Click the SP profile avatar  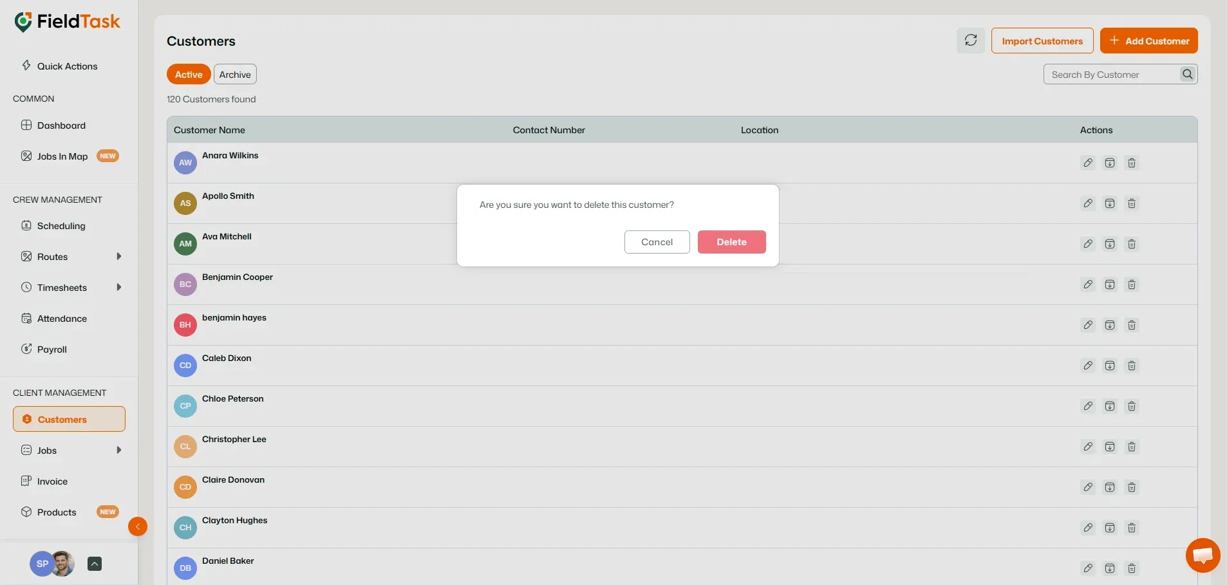(x=42, y=564)
